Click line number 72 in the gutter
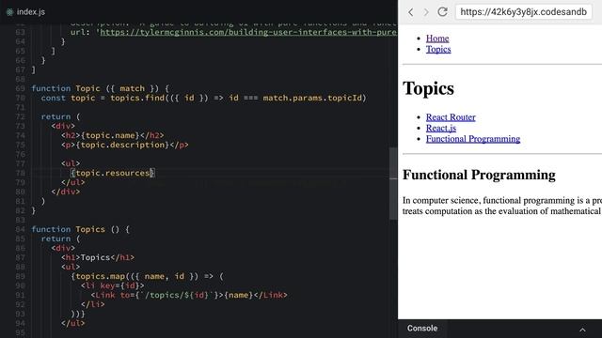Image resolution: width=602 pixels, height=338 pixels. (20, 116)
